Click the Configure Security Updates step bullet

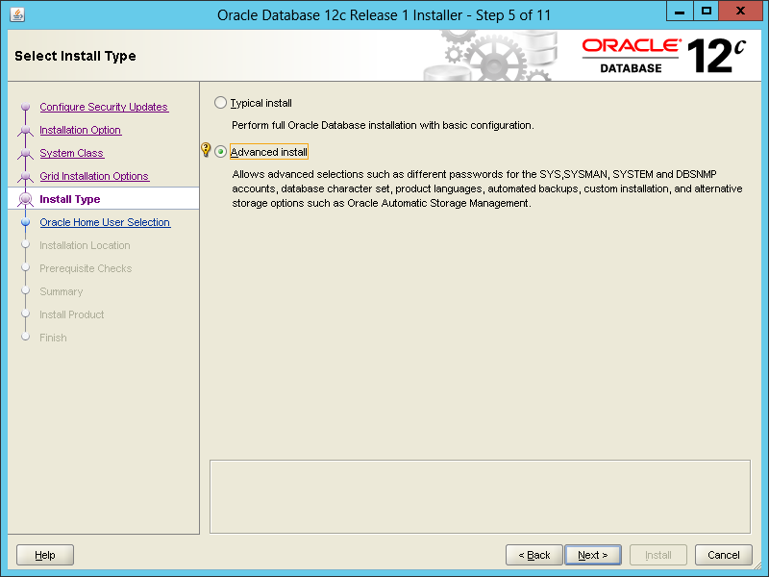click(x=26, y=107)
